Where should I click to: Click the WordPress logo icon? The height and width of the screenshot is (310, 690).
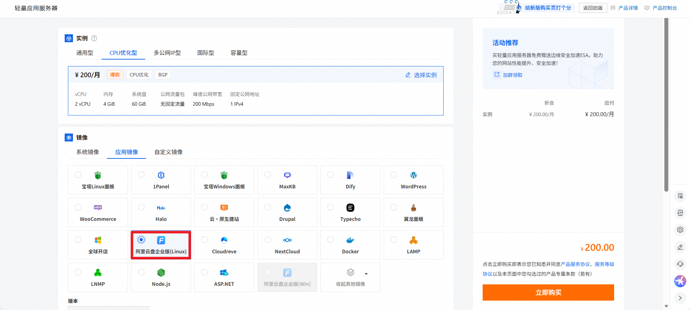coord(414,175)
